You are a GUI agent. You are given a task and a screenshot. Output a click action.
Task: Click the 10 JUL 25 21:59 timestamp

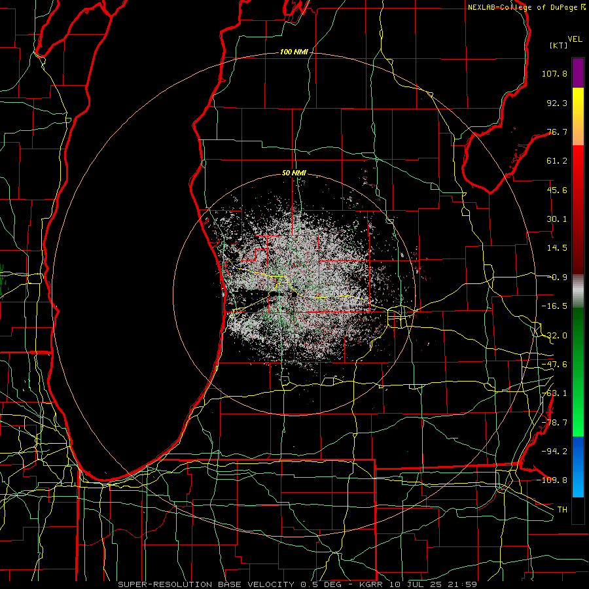pyautogui.click(x=433, y=584)
